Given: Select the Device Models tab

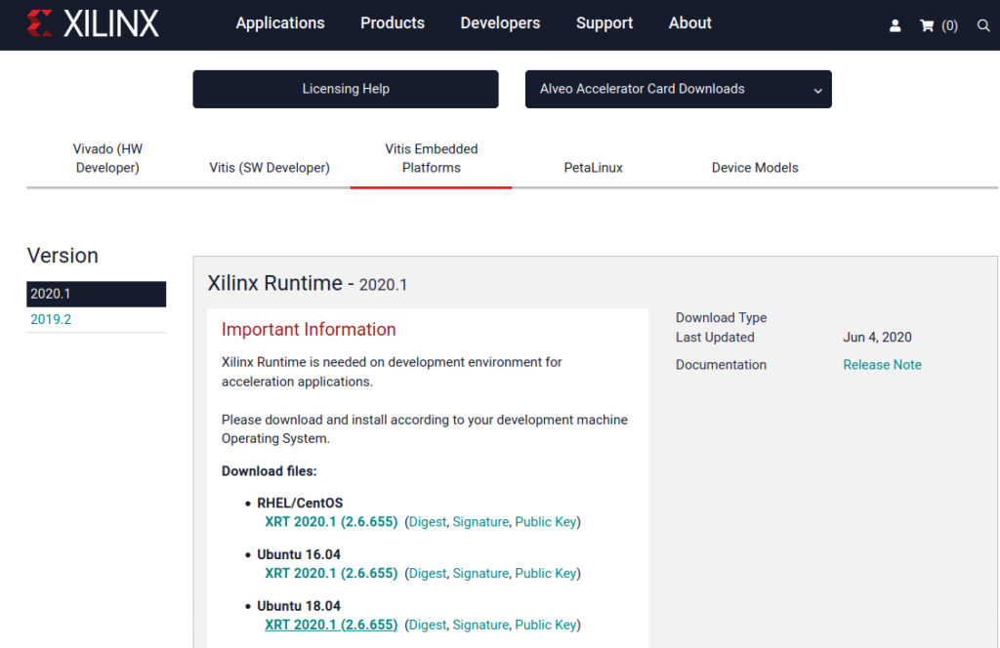Looking at the screenshot, I should 755,168.
